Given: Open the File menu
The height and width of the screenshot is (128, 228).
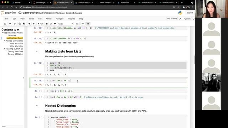Looking at the screenshot, I should pyautogui.click(x=7, y=19).
